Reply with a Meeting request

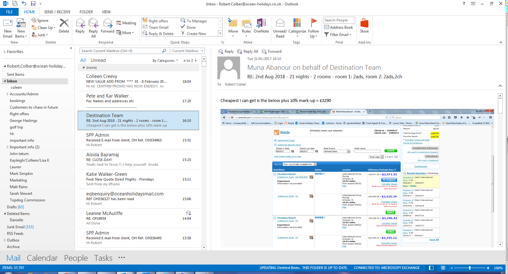pyautogui.click(x=126, y=23)
